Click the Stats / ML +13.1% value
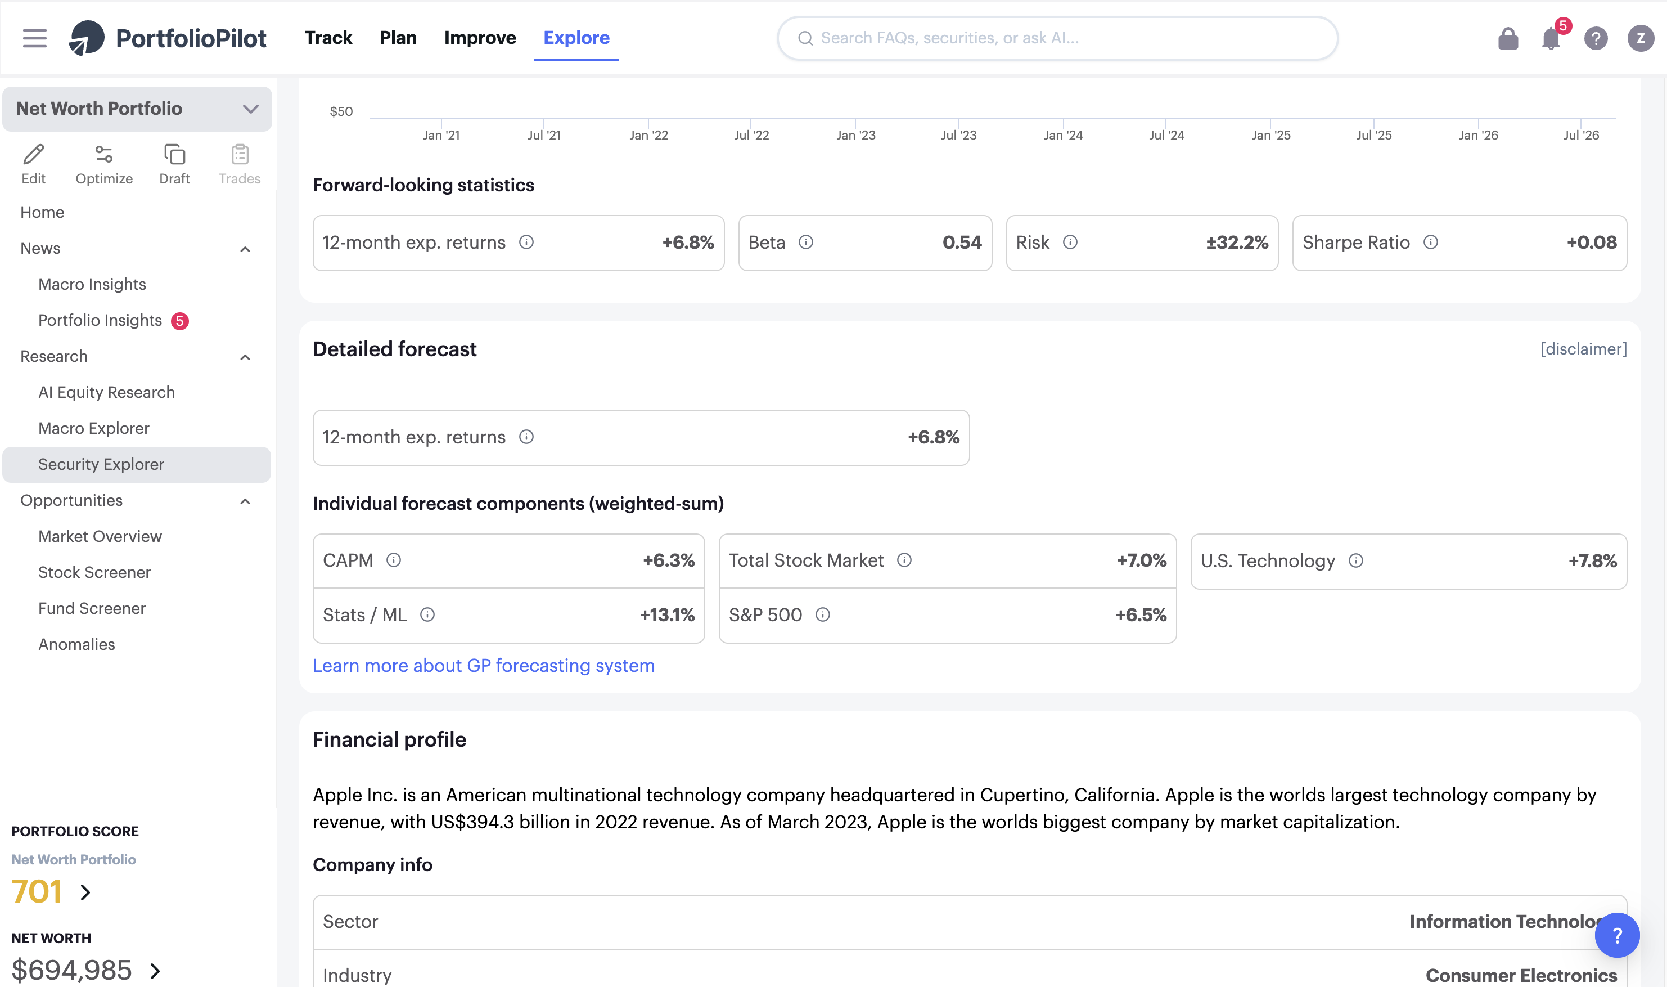 666,614
